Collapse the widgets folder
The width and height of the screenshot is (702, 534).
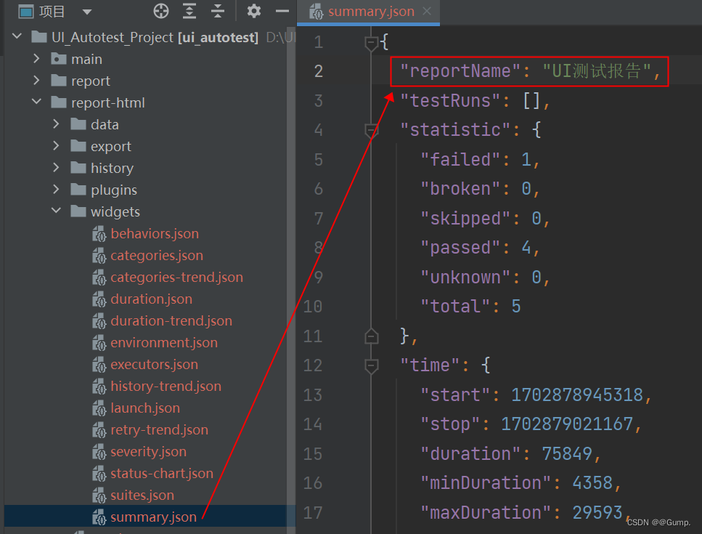tap(56, 210)
